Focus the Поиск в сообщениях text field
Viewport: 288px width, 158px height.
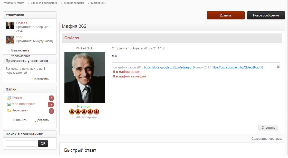(x=21, y=143)
